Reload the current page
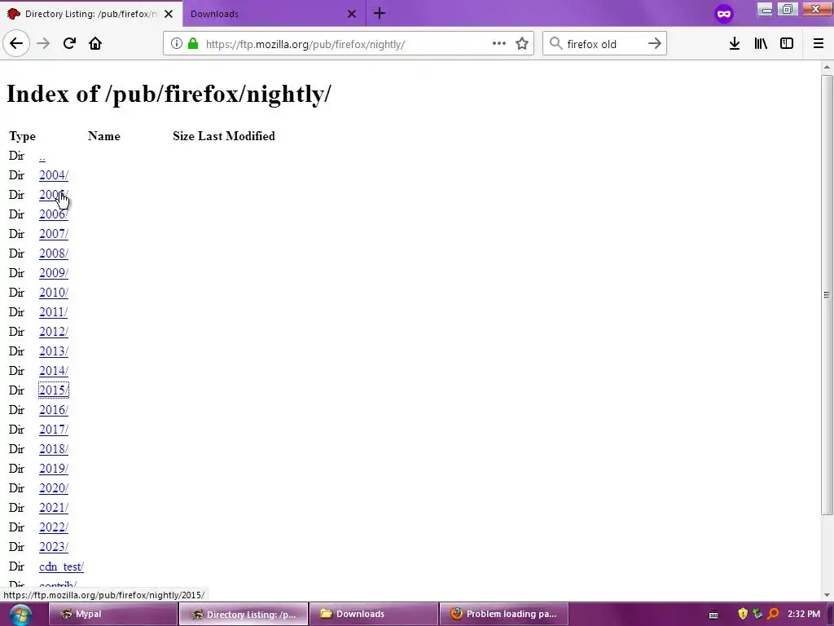The height and width of the screenshot is (626, 834). [69, 44]
